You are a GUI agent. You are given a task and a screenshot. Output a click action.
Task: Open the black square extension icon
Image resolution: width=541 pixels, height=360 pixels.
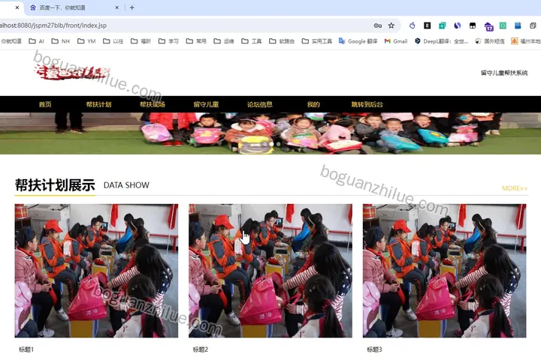tap(427, 25)
